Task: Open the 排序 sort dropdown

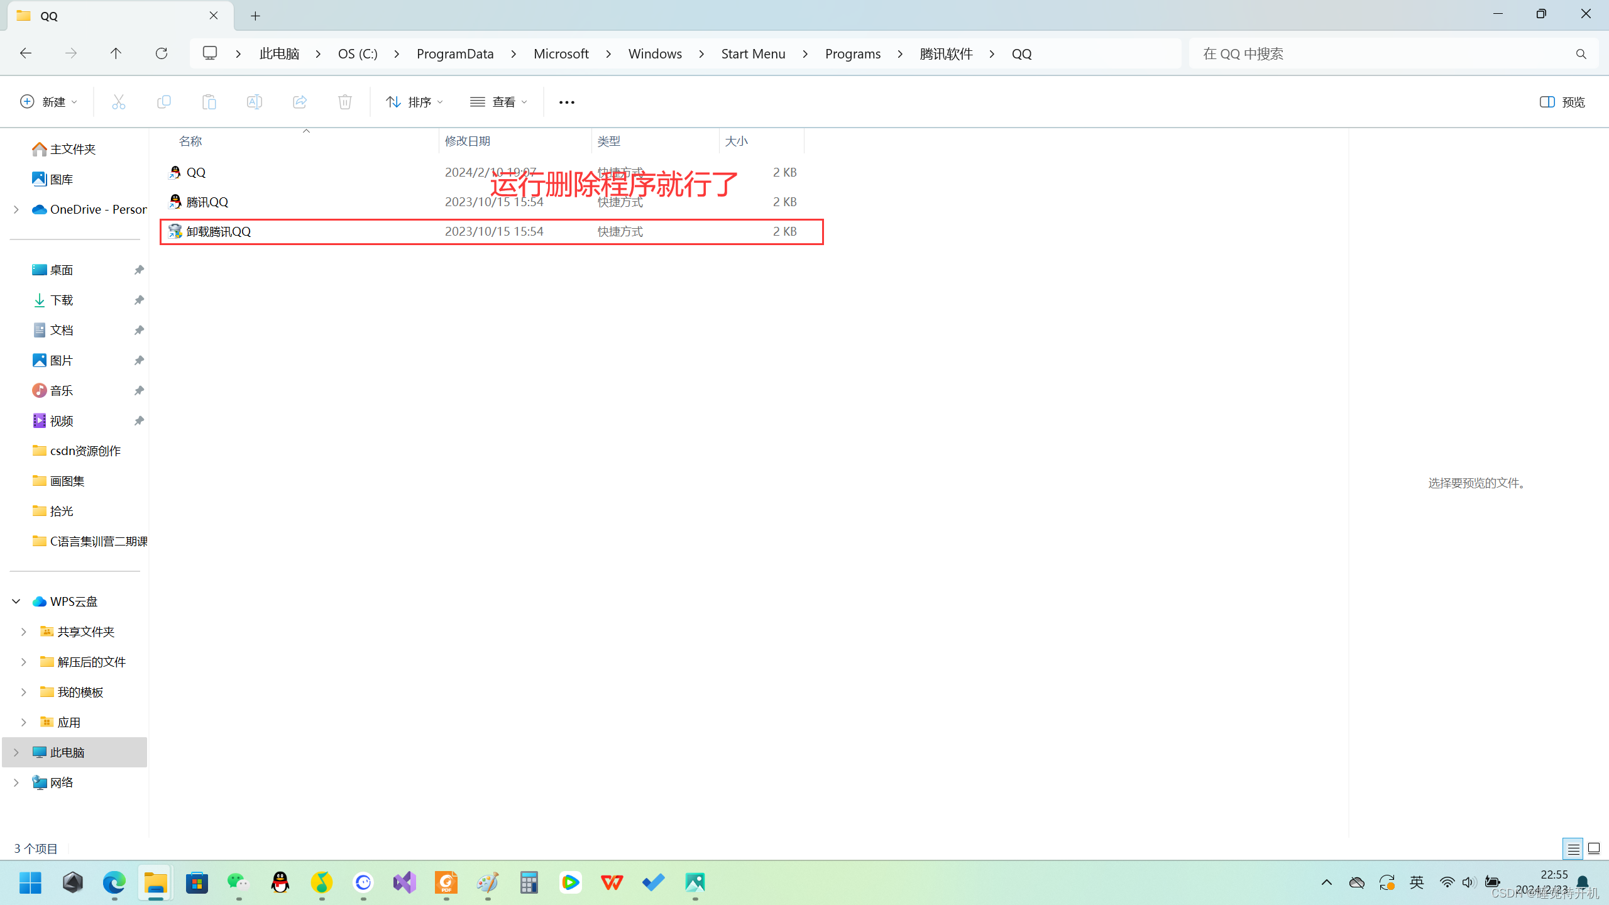Action: (x=415, y=102)
